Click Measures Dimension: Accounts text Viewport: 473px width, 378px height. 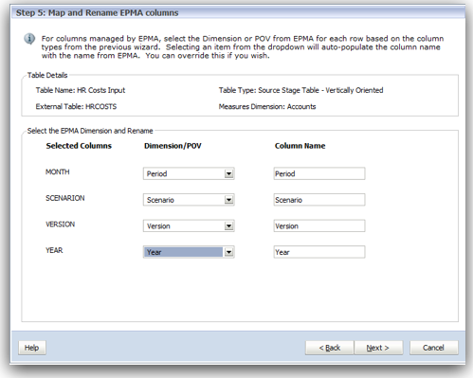(267, 107)
